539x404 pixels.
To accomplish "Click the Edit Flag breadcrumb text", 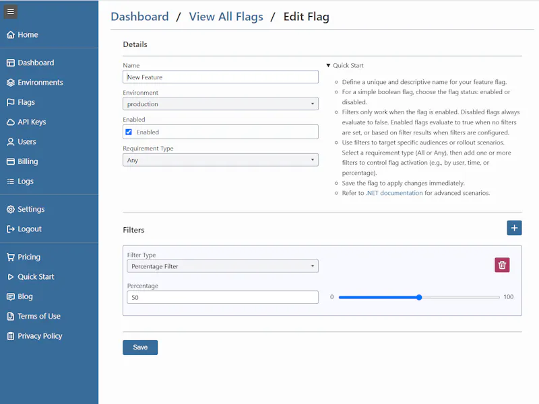I will pyautogui.click(x=307, y=16).
